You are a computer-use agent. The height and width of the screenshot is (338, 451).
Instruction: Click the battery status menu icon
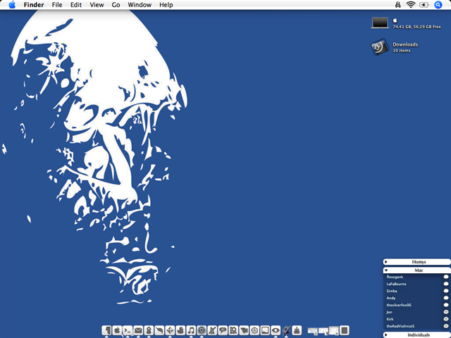[424, 5]
